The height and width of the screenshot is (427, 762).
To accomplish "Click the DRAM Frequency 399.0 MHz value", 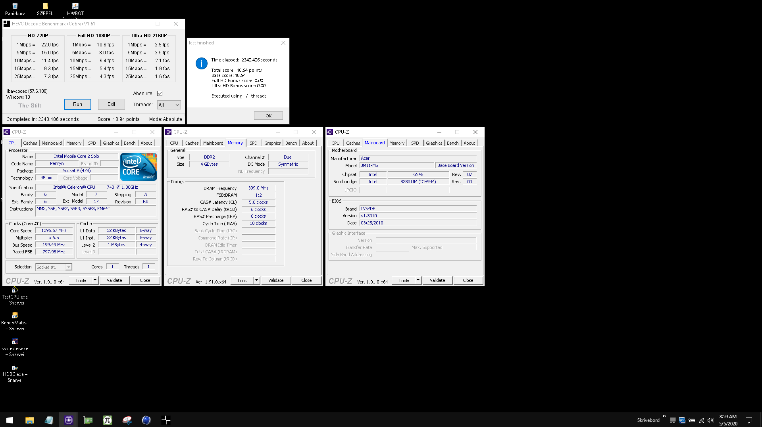I will pos(258,188).
